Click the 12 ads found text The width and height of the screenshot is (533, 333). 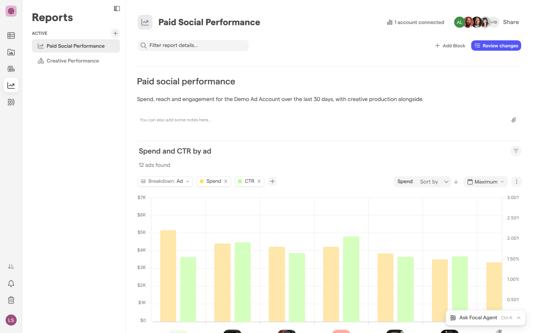[x=154, y=165]
